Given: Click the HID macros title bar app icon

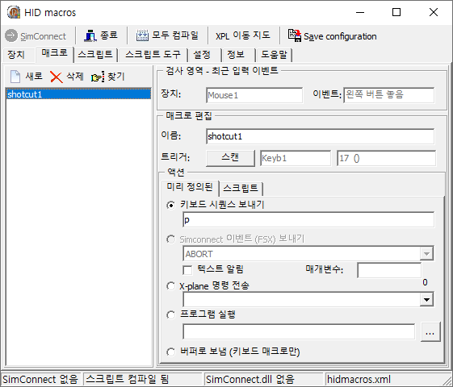Looking at the screenshot, I should (x=14, y=12).
